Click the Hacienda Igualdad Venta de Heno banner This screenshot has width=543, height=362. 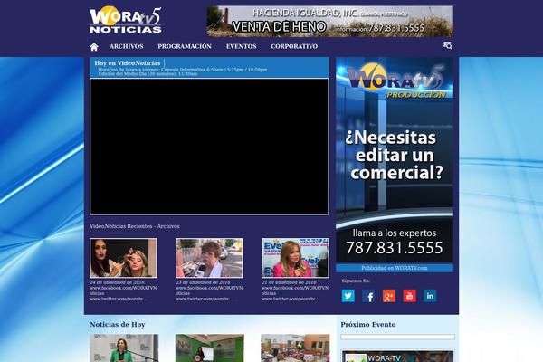330,22
